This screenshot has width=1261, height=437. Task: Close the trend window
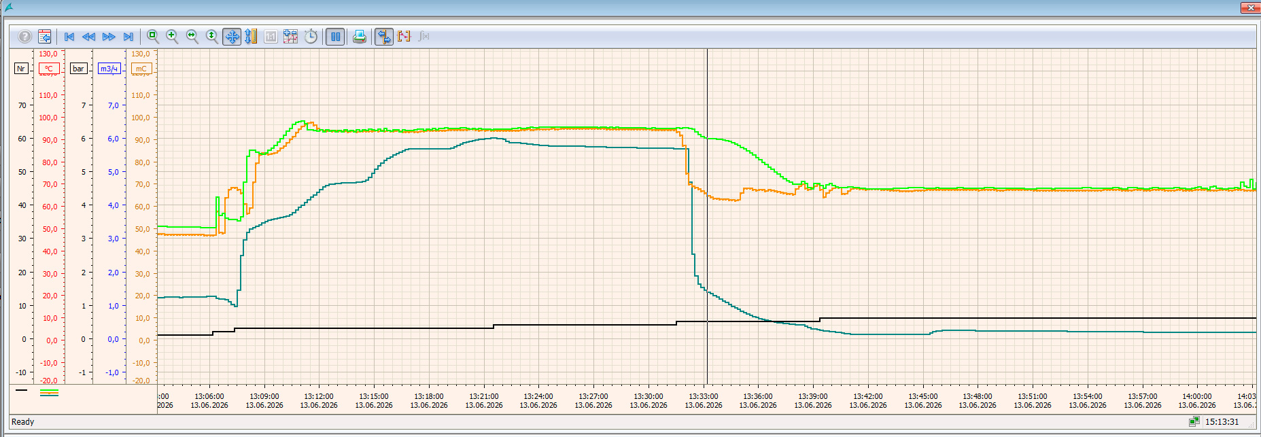[1250, 7]
